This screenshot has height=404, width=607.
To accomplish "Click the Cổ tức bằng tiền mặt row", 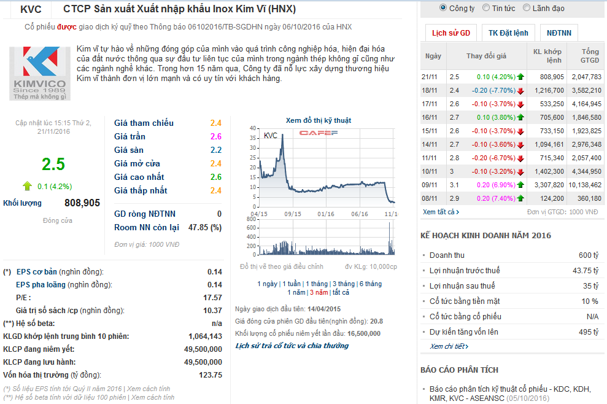I will [x=512, y=301].
